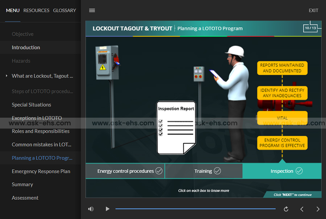
Task: Select the Inspection box
Action: coord(282,171)
